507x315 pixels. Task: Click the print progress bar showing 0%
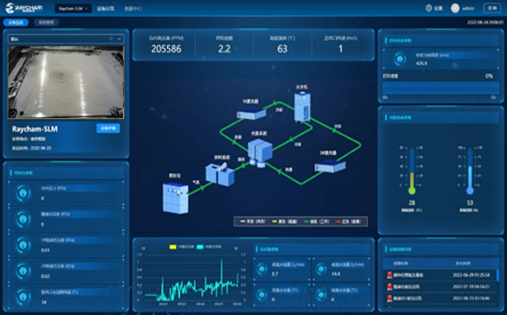(441, 87)
